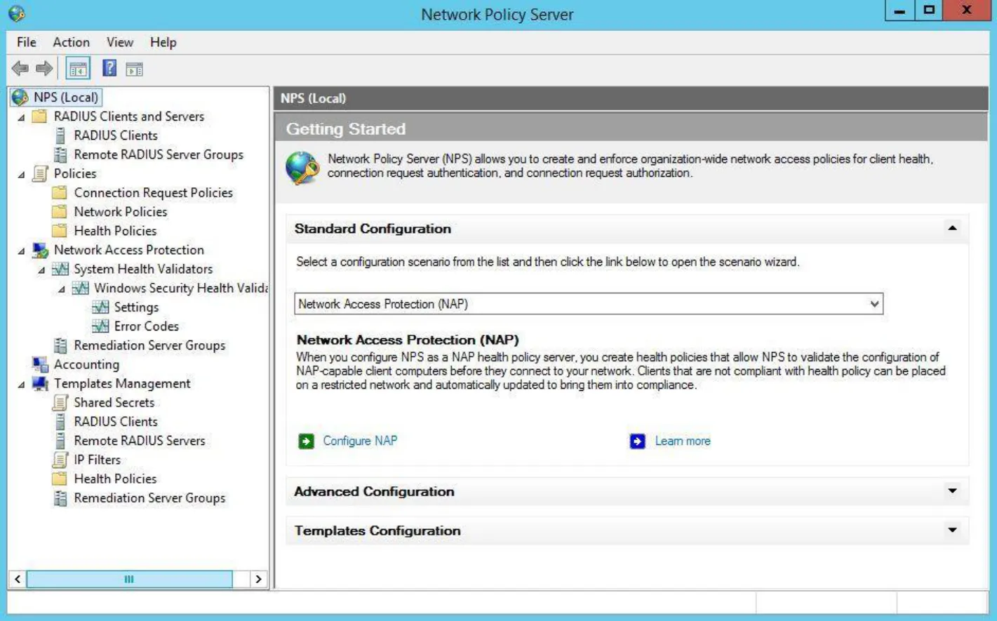Click the Remote RADIUS Server Groups icon
The image size is (997, 621).
coord(60,154)
